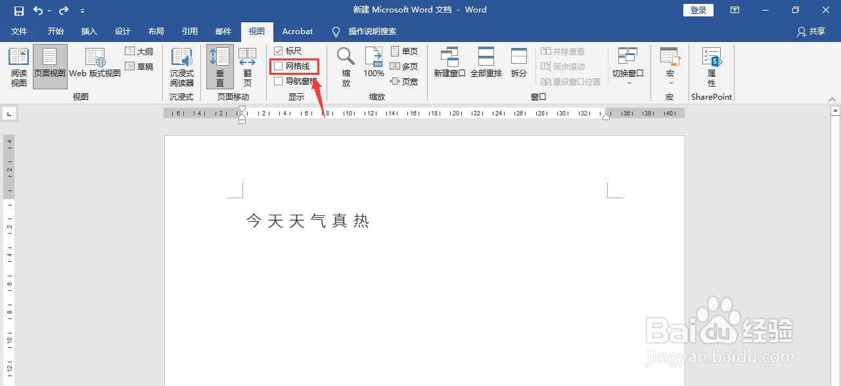
Task: Enable the 导航窗格 navigation pane
Action: [279, 81]
